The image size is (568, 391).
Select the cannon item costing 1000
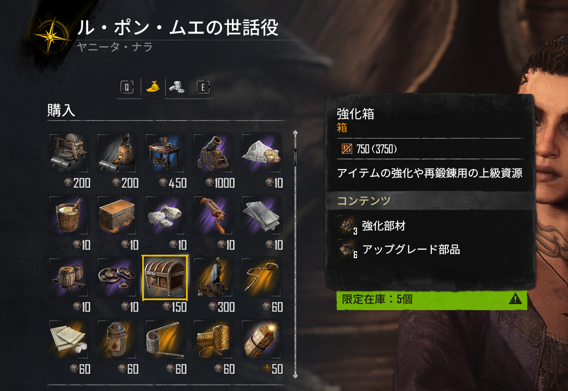tap(213, 154)
